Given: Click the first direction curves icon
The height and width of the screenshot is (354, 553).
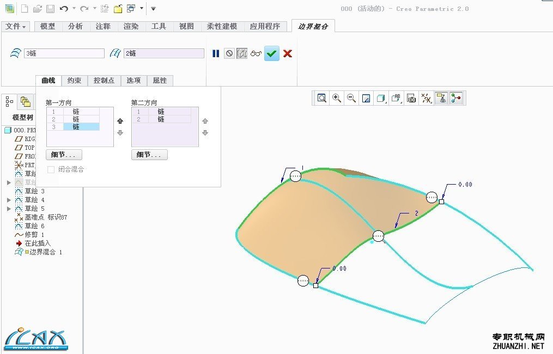Looking at the screenshot, I should coord(15,53).
